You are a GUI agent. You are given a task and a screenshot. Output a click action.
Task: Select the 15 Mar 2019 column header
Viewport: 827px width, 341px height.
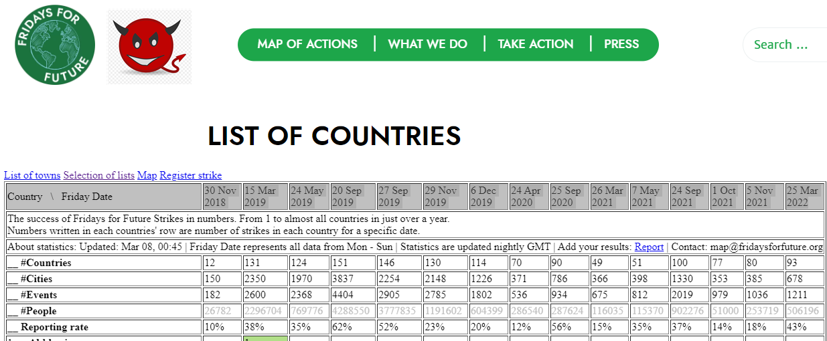265,197
